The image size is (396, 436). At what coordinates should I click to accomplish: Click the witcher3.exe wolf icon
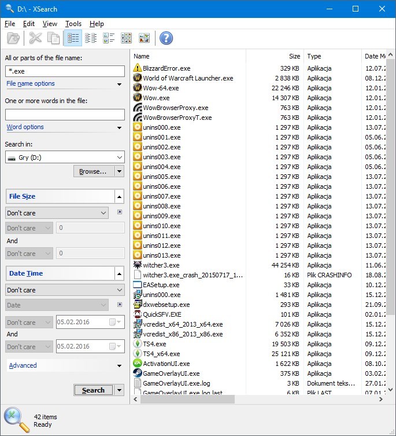click(138, 265)
